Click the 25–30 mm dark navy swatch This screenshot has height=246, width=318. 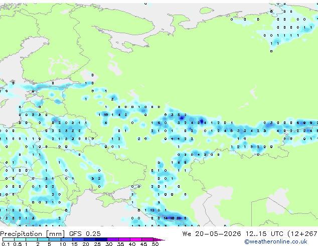(101, 239)
